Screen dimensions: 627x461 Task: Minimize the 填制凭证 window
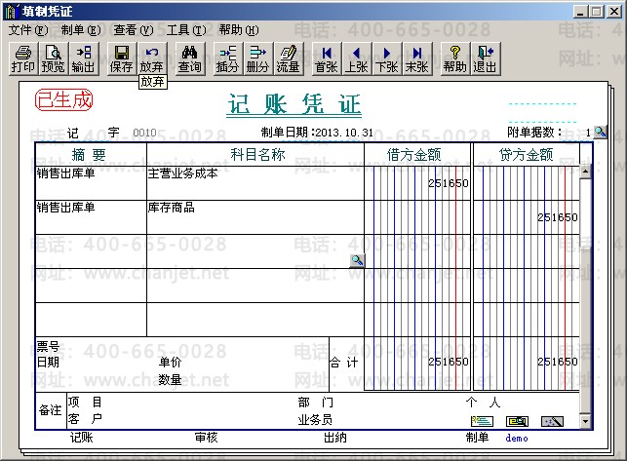click(580, 12)
